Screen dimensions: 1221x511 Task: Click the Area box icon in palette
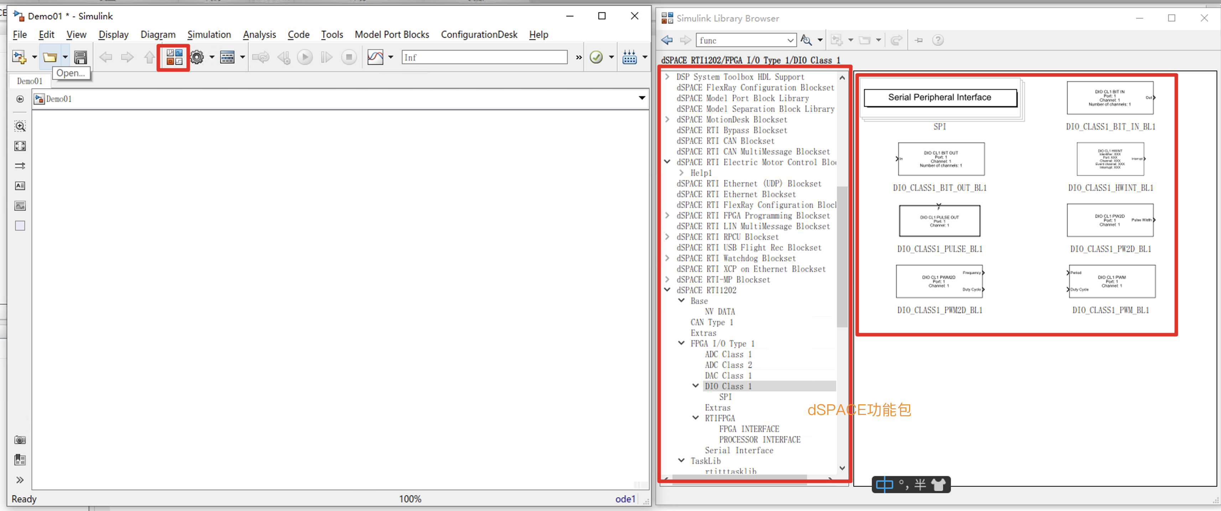click(20, 225)
